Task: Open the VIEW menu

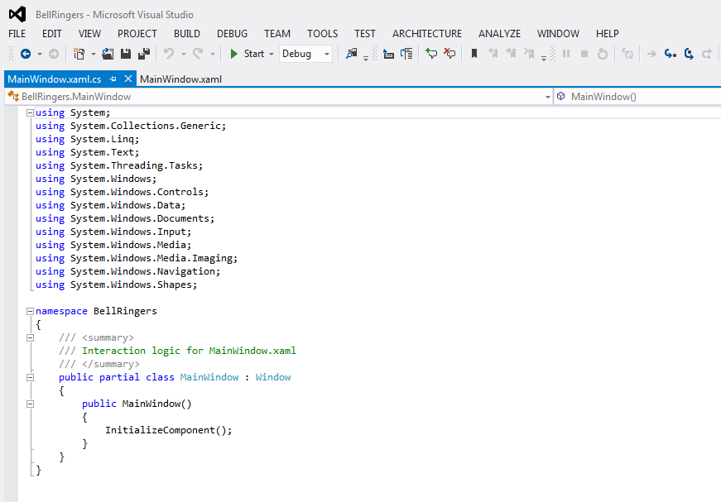Action: (x=89, y=34)
